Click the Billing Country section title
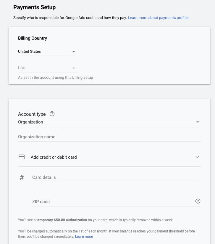Viewport: 215px width, 244px height. tap(33, 38)
